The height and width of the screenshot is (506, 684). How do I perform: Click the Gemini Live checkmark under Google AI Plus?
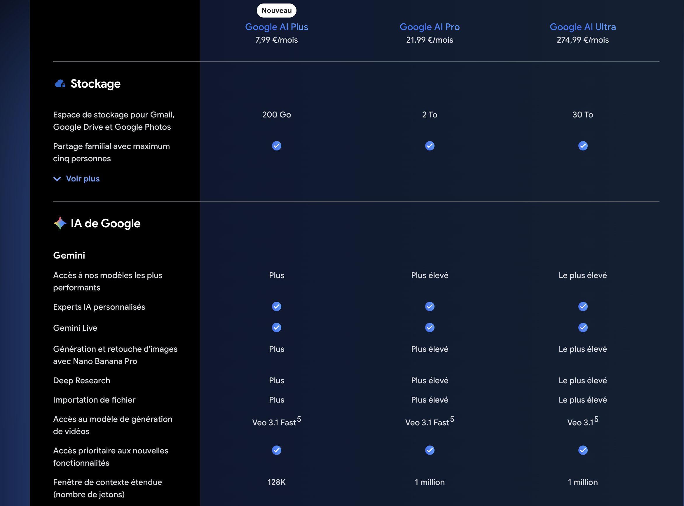coord(277,327)
